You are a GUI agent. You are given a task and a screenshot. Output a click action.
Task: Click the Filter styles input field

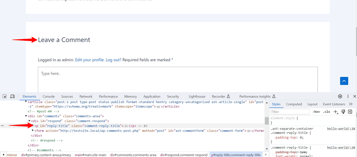(289, 112)
